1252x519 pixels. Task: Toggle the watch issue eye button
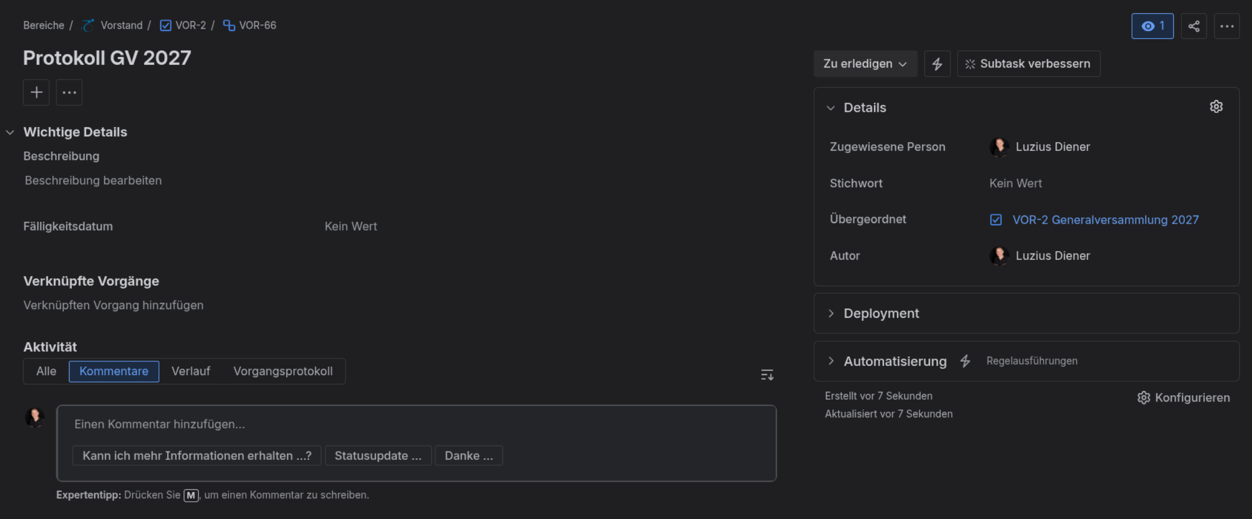[x=1152, y=26]
